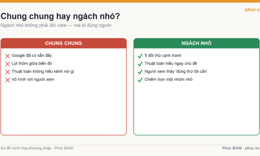Click the red X beside 'Google đã có sẵn đầy'

[x=7, y=56]
